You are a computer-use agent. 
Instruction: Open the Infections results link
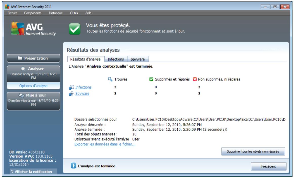83,87
